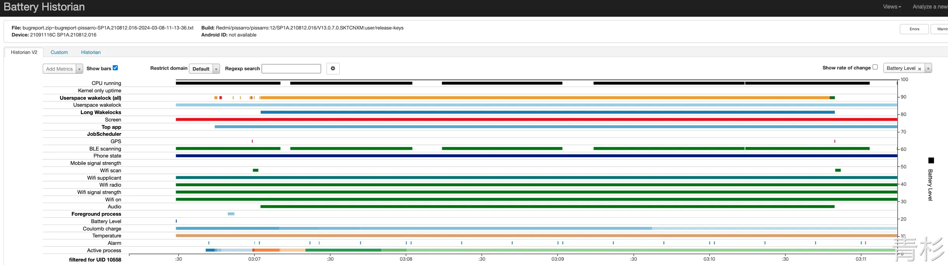This screenshot has width=948, height=265.
Task: Click the Foreground process light blue segment
Action: (231, 214)
